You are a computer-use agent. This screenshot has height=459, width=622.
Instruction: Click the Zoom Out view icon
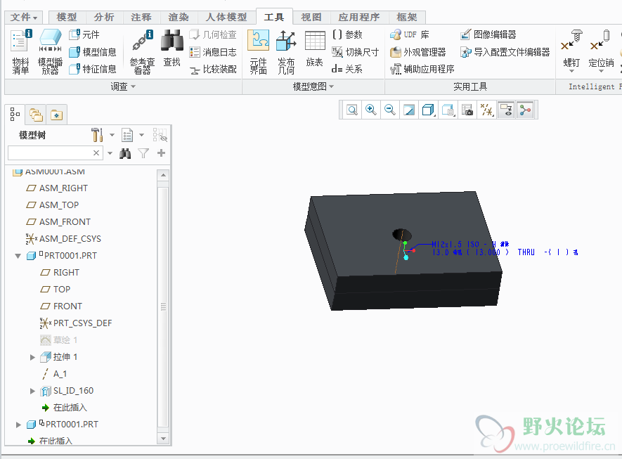(x=390, y=110)
